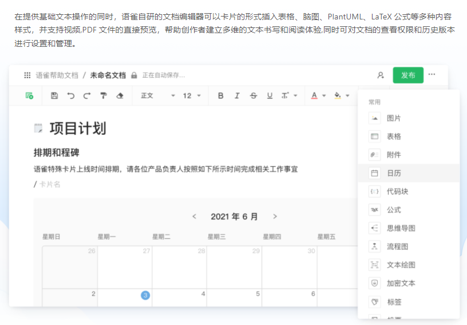467x325 pixels.
Task: Click the insert card icon in toolbar
Action: 29,96
